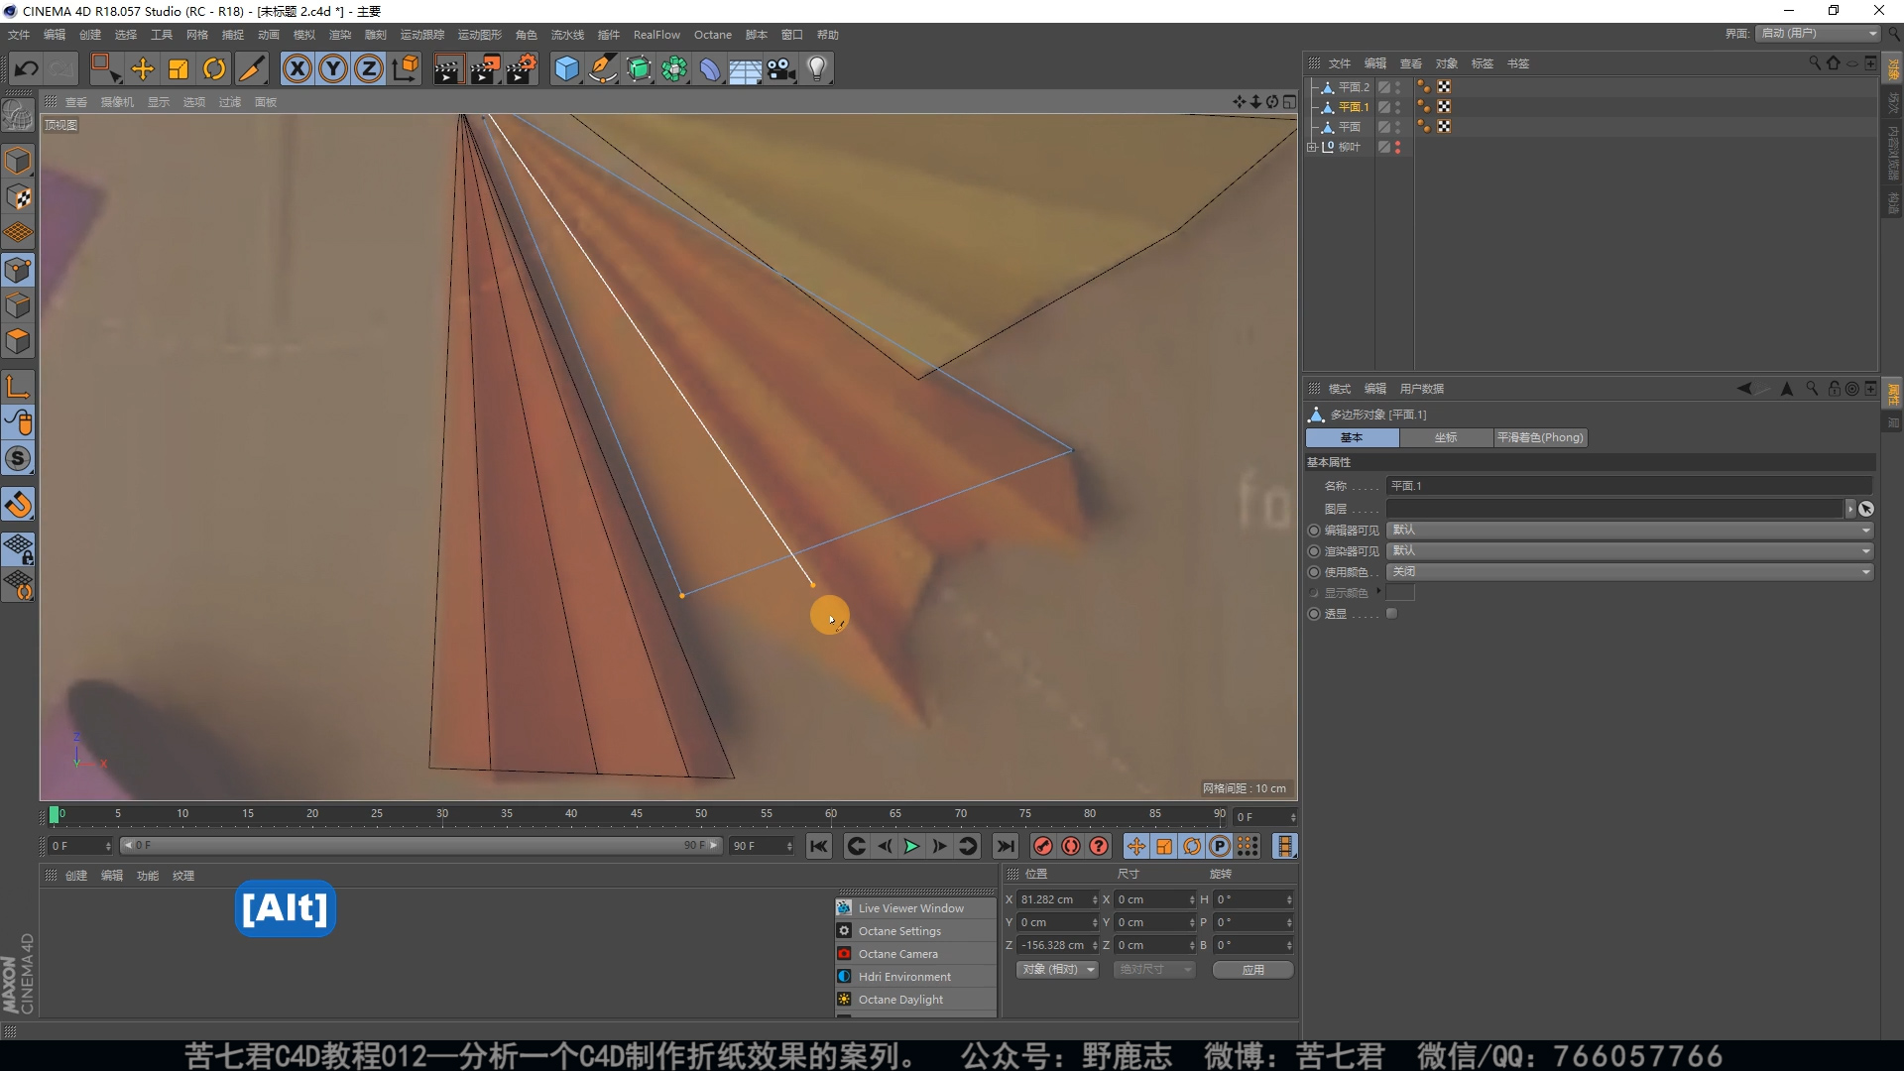Switch to 平滑着色(Phong) tab
Image resolution: width=1904 pixels, height=1071 pixels.
point(1540,437)
